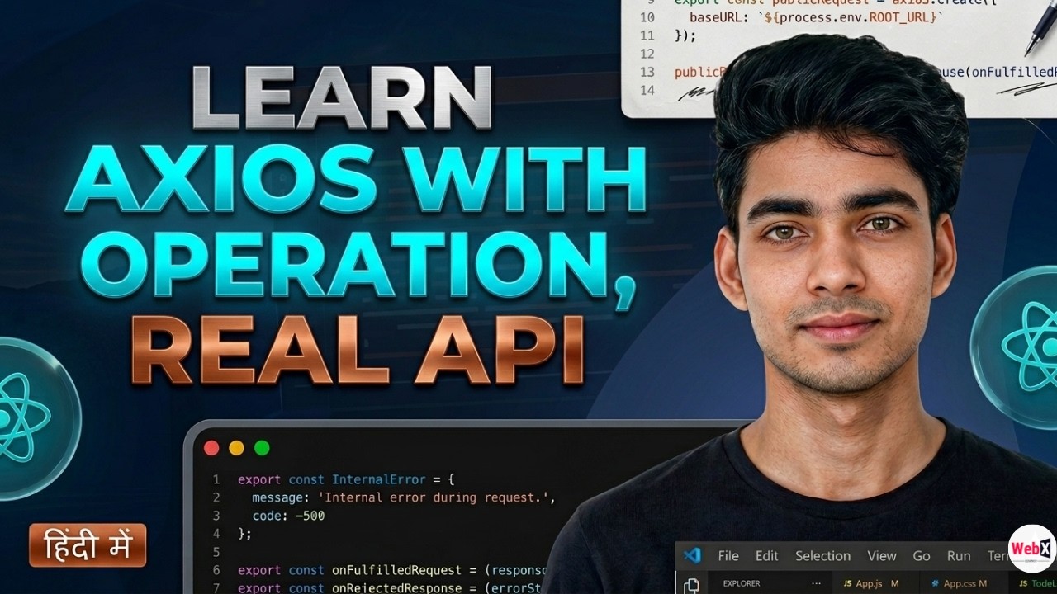Click the WebX channel logo
The height and width of the screenshot is (594, 1057).
(x=1032, y=549)
